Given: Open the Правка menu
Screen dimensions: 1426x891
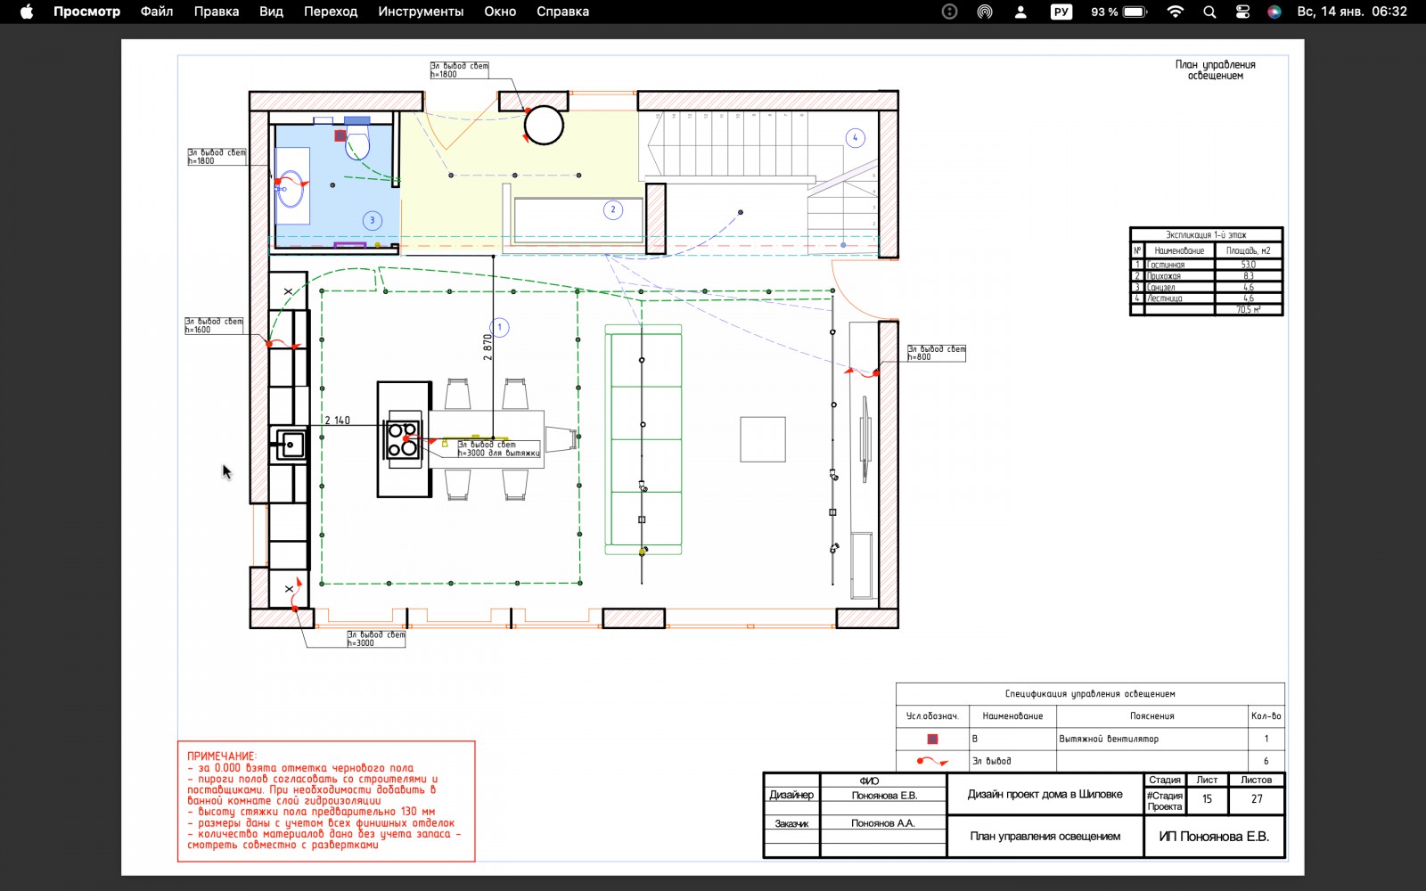Looking at the screenshot, I should (x=217, y=12).
